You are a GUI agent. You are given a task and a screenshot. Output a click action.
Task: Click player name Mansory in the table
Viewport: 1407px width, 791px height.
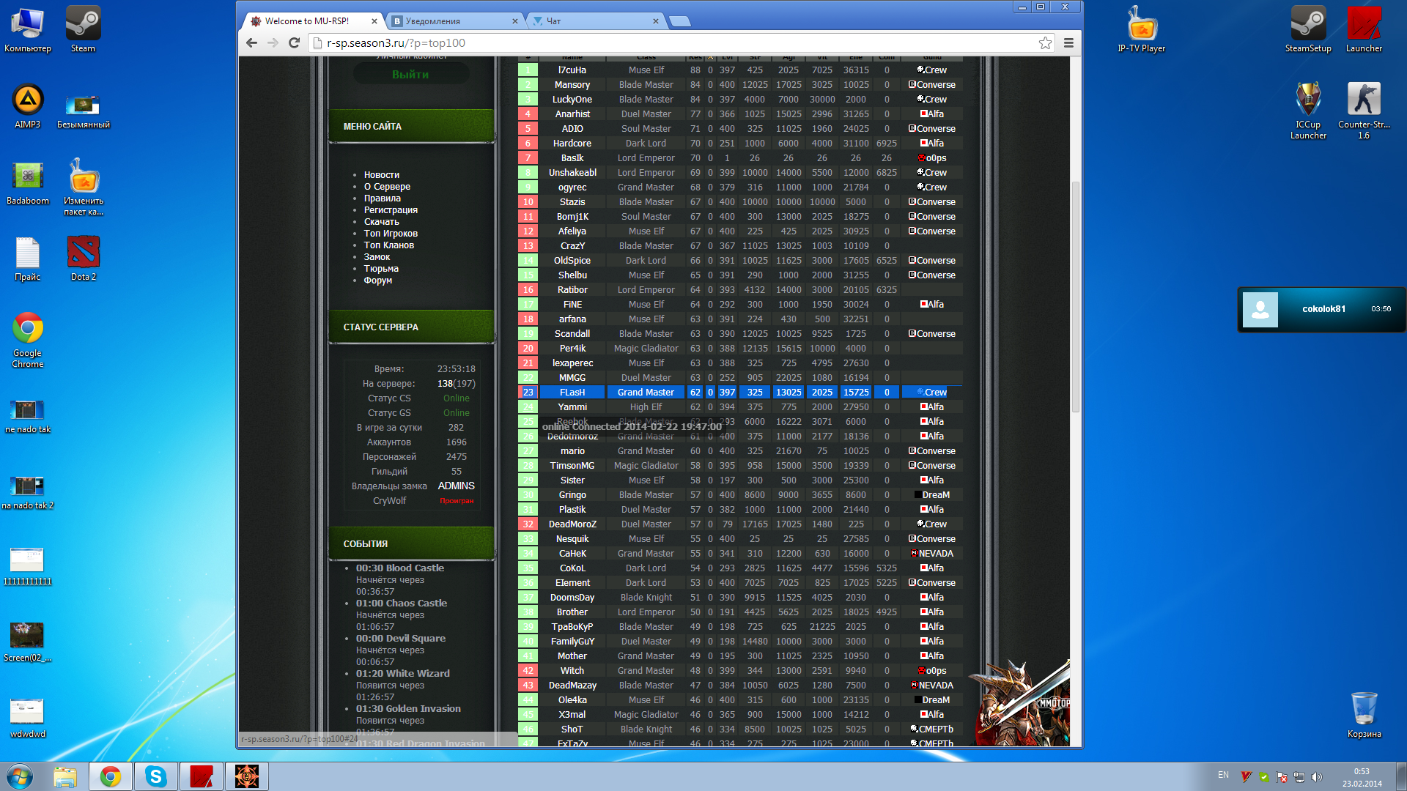click(x=572, y=85)
